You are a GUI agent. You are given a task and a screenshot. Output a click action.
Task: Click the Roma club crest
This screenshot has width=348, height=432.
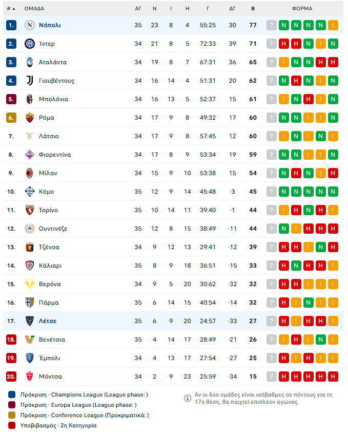point(29,118)
